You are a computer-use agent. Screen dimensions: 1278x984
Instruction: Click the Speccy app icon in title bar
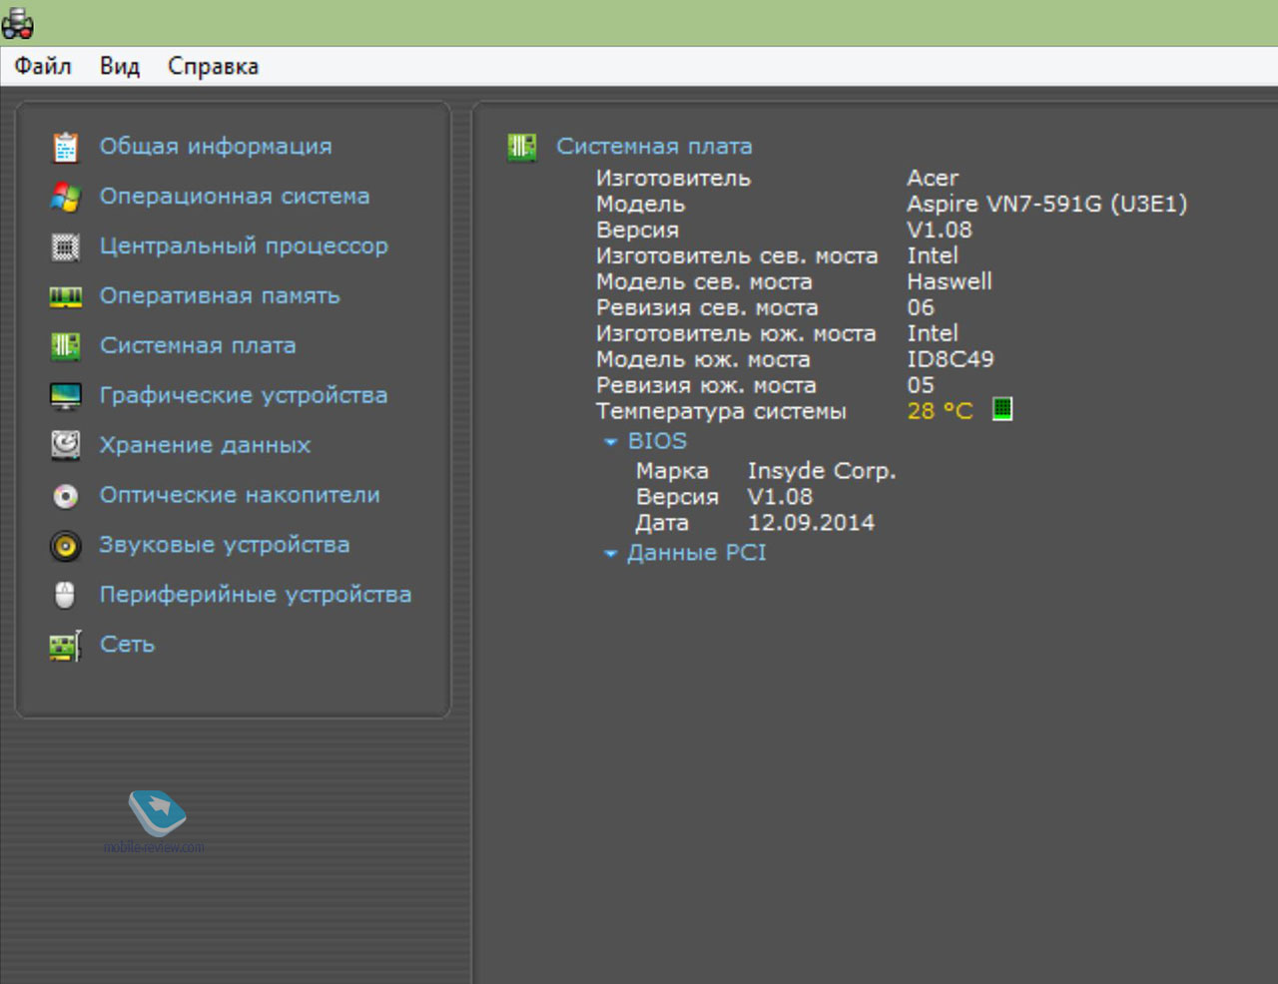pos(18,22)
